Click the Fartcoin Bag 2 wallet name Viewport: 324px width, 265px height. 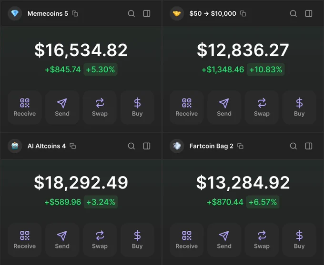[x=212, y=146]
